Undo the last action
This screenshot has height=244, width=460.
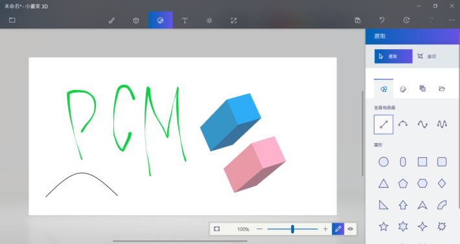point(382,20)
